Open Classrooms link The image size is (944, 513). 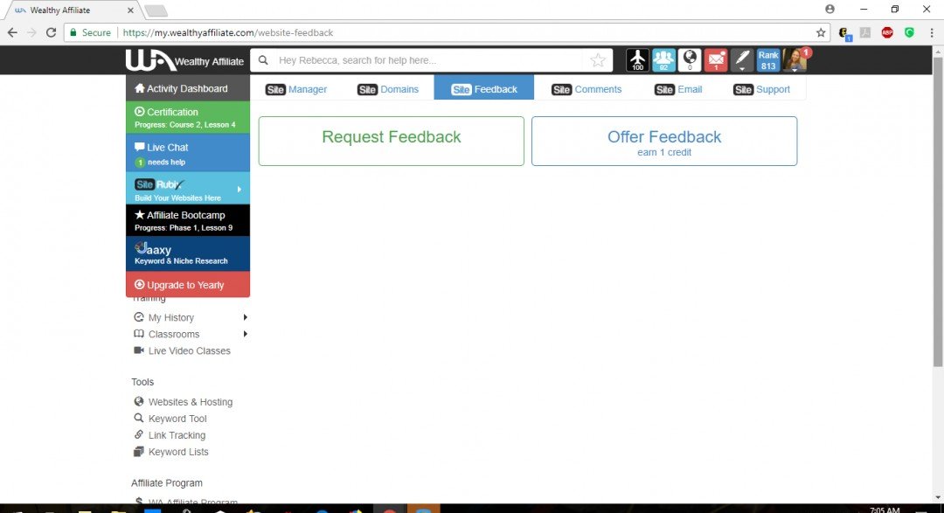point(173,334)
